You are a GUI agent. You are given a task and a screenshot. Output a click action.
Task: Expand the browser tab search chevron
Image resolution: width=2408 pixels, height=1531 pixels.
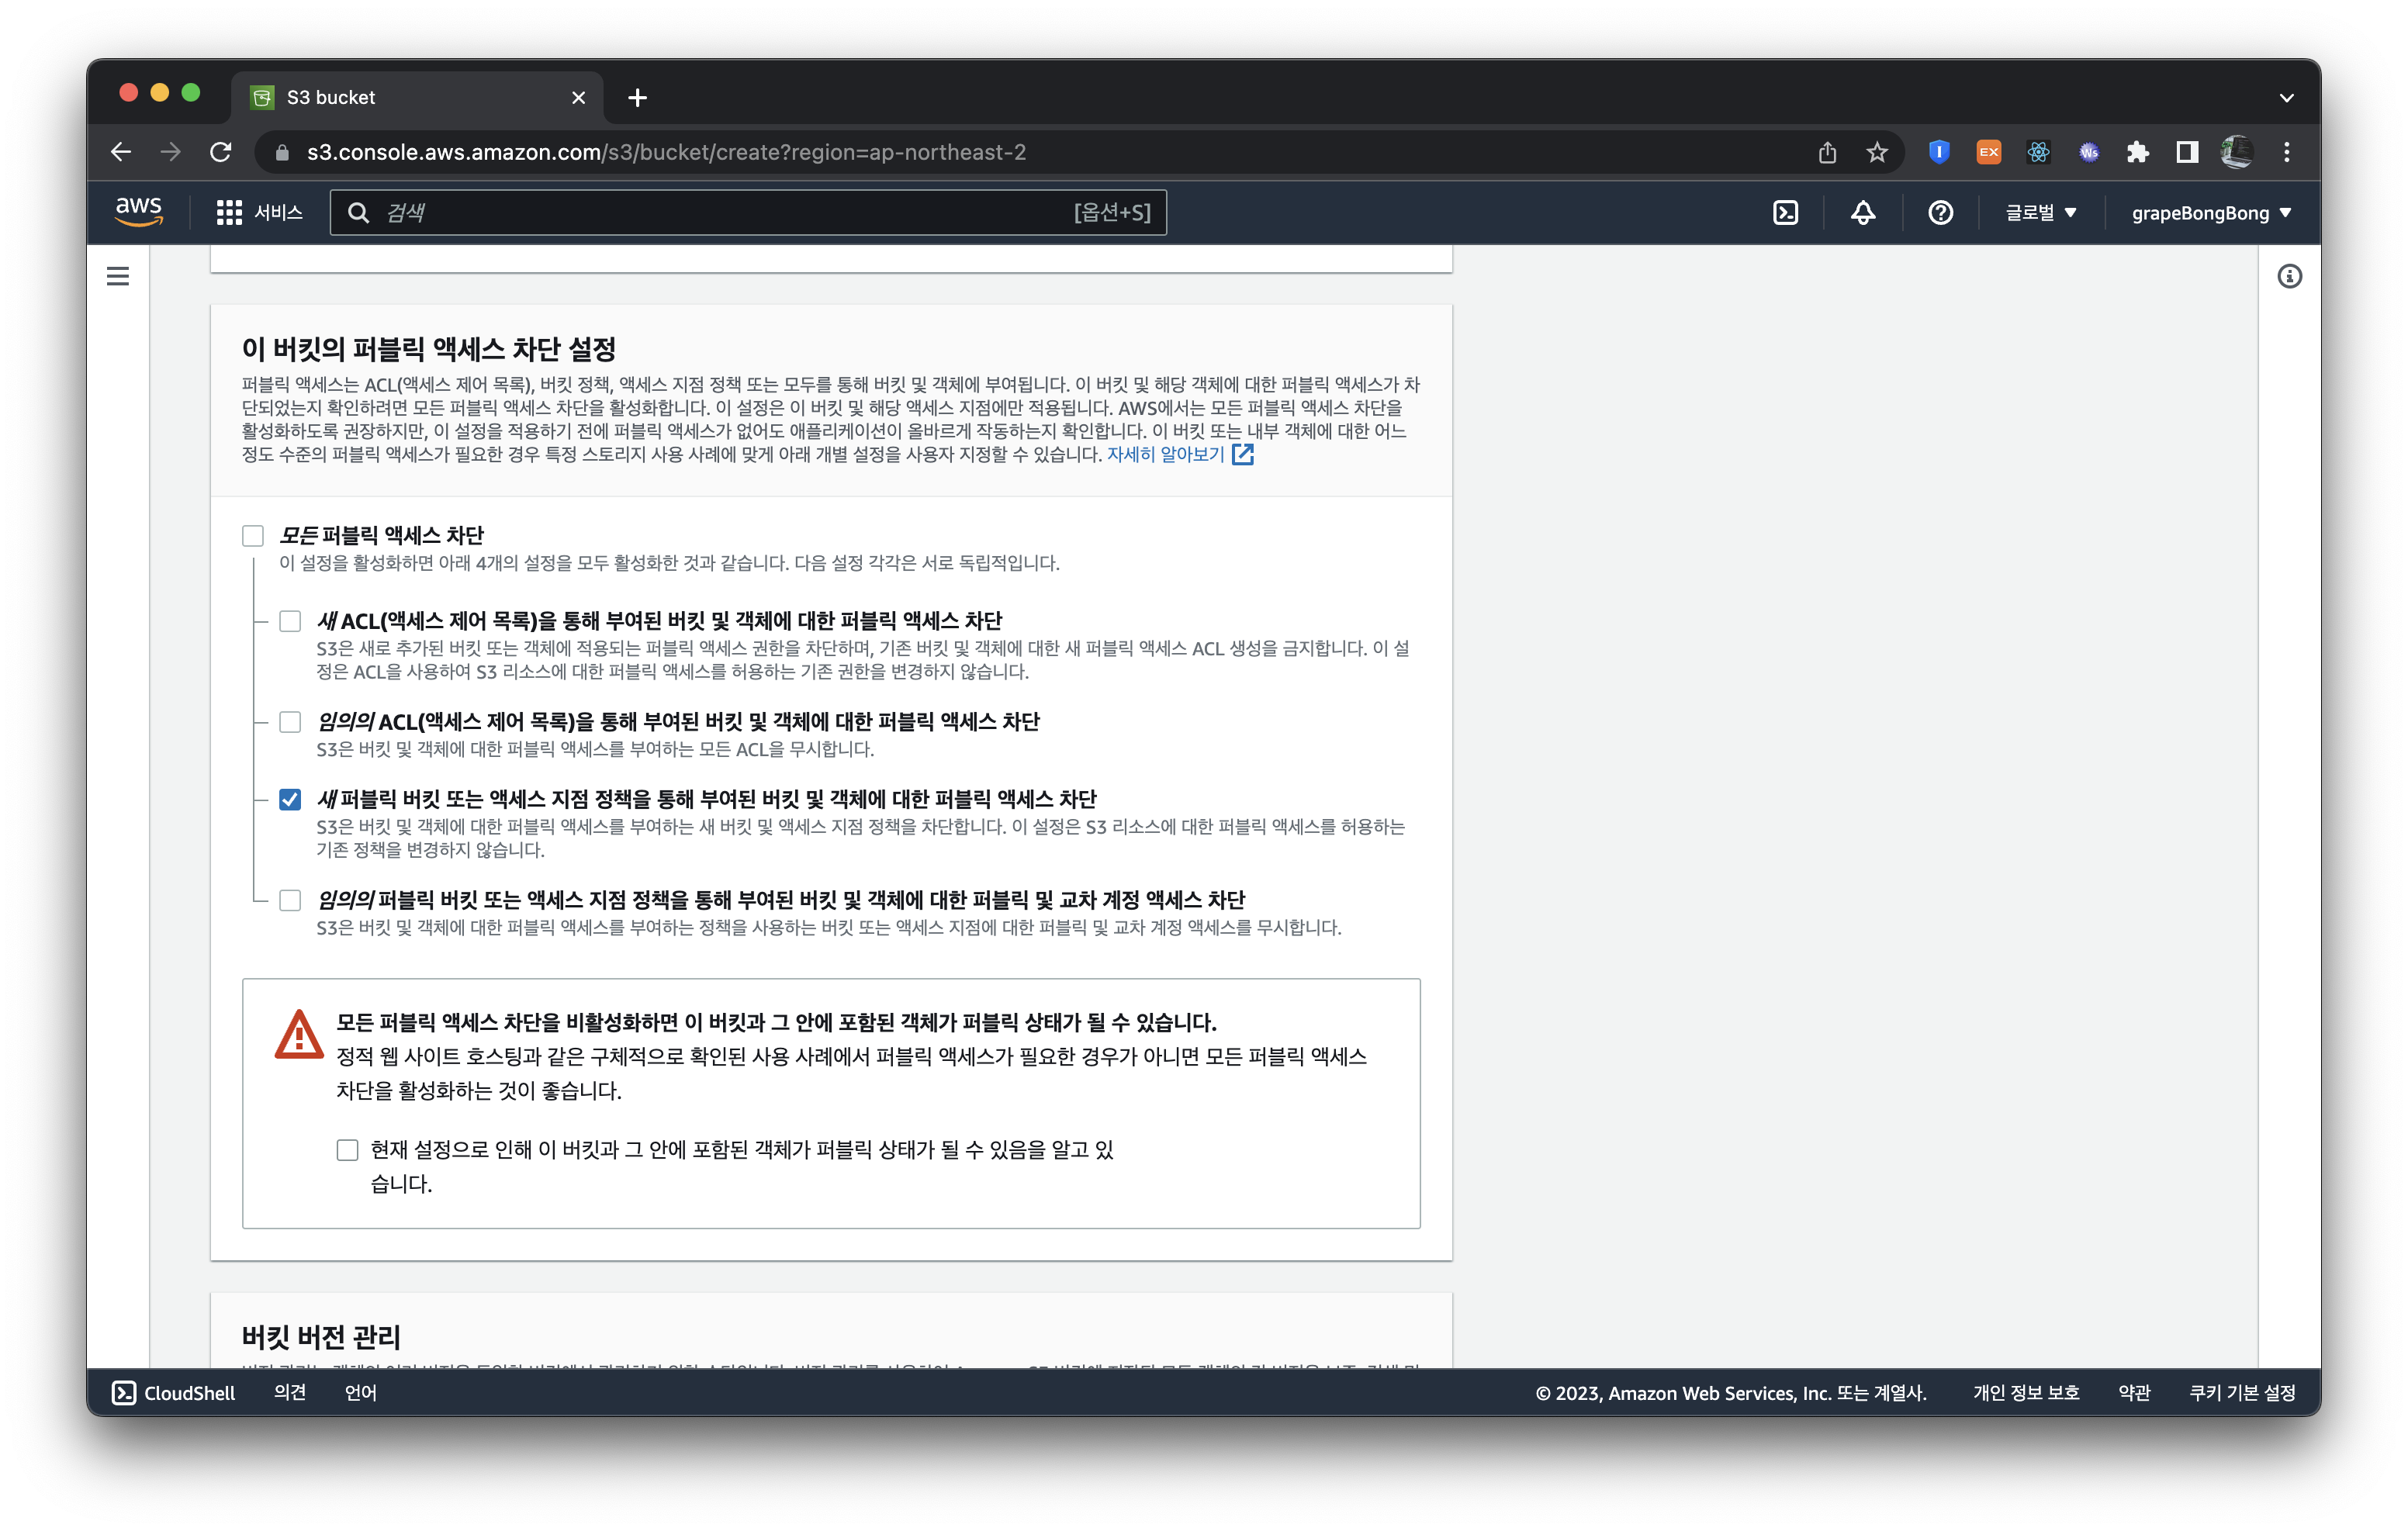coord(2286,98)
